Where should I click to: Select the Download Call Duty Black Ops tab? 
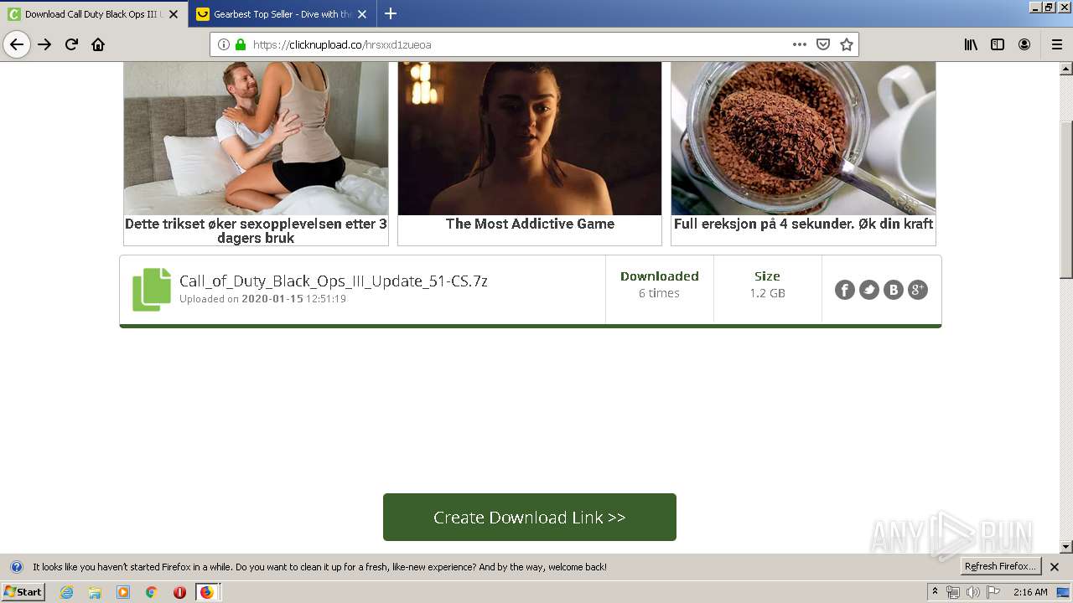click(93, 14)
